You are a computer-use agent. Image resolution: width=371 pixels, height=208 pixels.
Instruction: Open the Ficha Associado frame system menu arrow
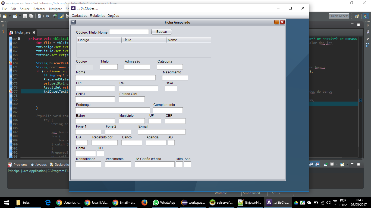[73, 22]
